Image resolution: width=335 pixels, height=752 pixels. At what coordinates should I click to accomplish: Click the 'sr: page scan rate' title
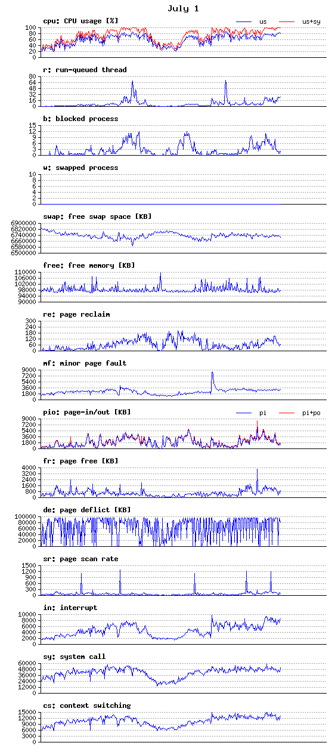pos(80,559)
